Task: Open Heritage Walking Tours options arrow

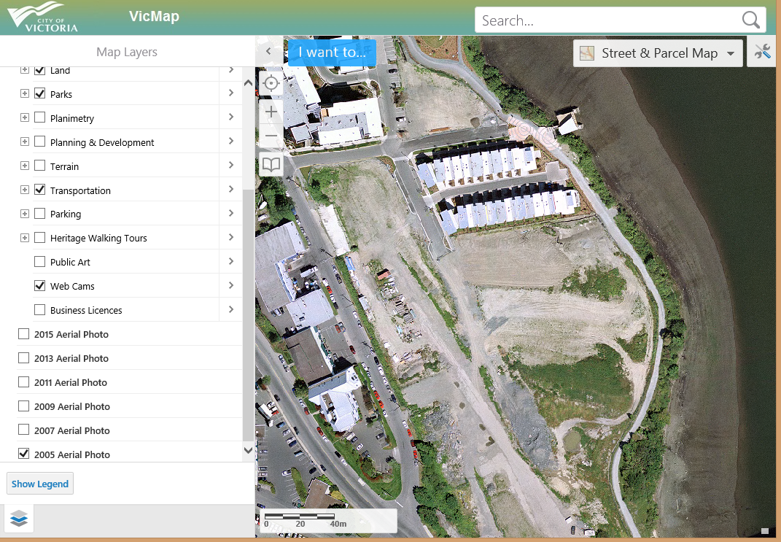Action: (x=231, y=237)
